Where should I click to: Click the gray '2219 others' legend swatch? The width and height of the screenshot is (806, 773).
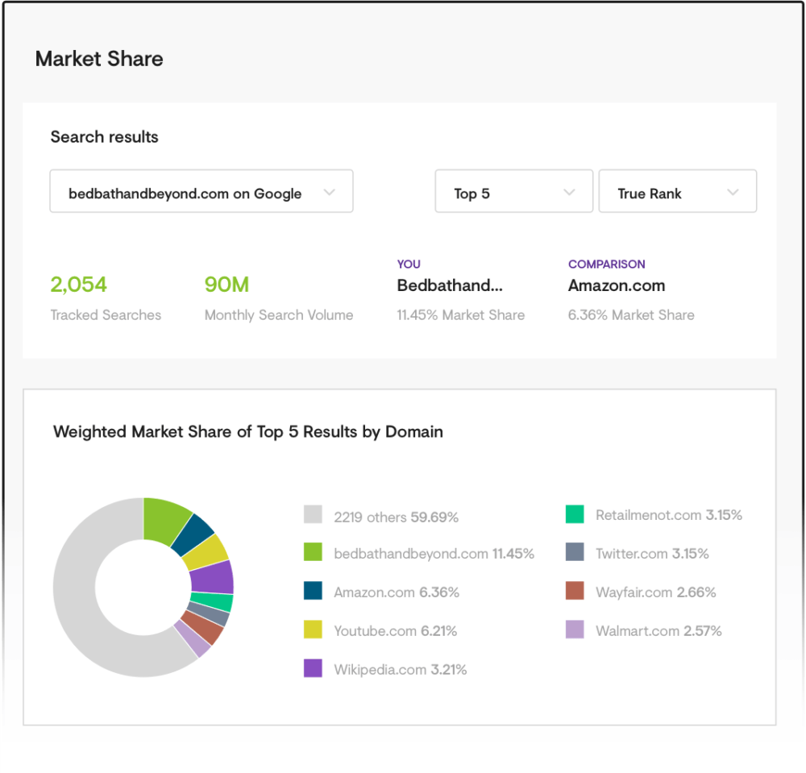coord(313,514)
